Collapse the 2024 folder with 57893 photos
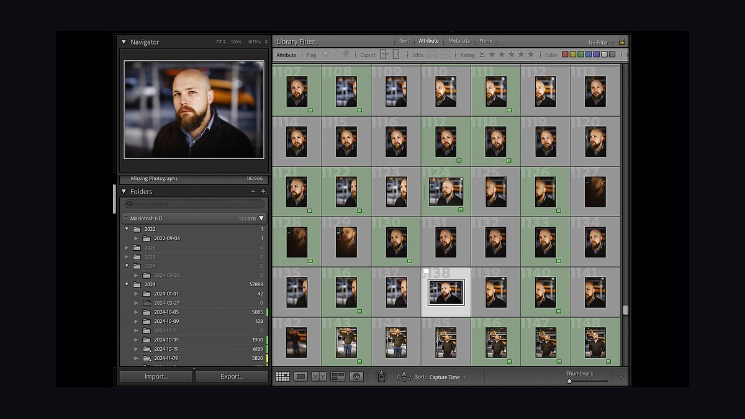The width and height of the screenshot is (745, 419). tap(127, 284)
